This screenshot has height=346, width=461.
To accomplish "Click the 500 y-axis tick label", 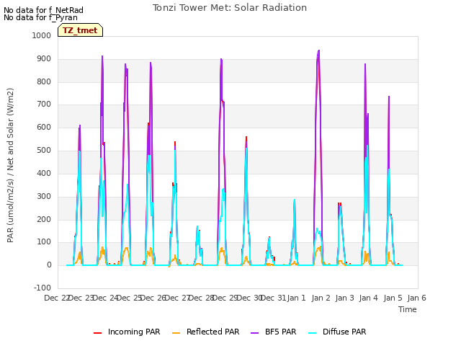I will pyautogui.click(x=44, y=151).
